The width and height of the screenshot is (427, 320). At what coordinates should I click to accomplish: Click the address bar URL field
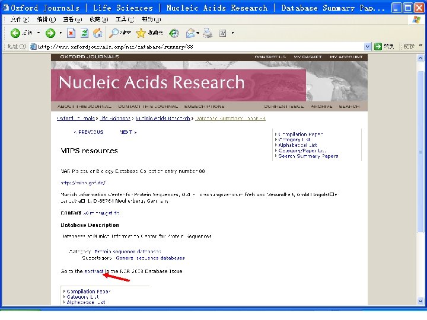(200, 47)
